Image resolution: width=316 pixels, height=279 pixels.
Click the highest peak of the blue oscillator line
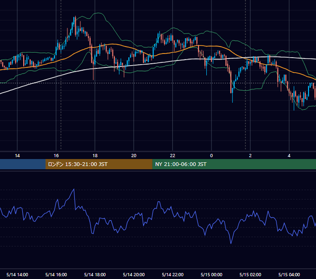(x=74, y=189)
